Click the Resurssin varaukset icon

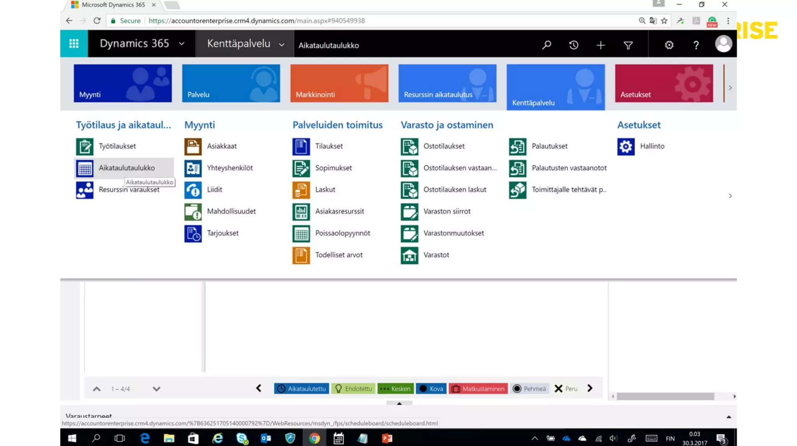(84, 190)
